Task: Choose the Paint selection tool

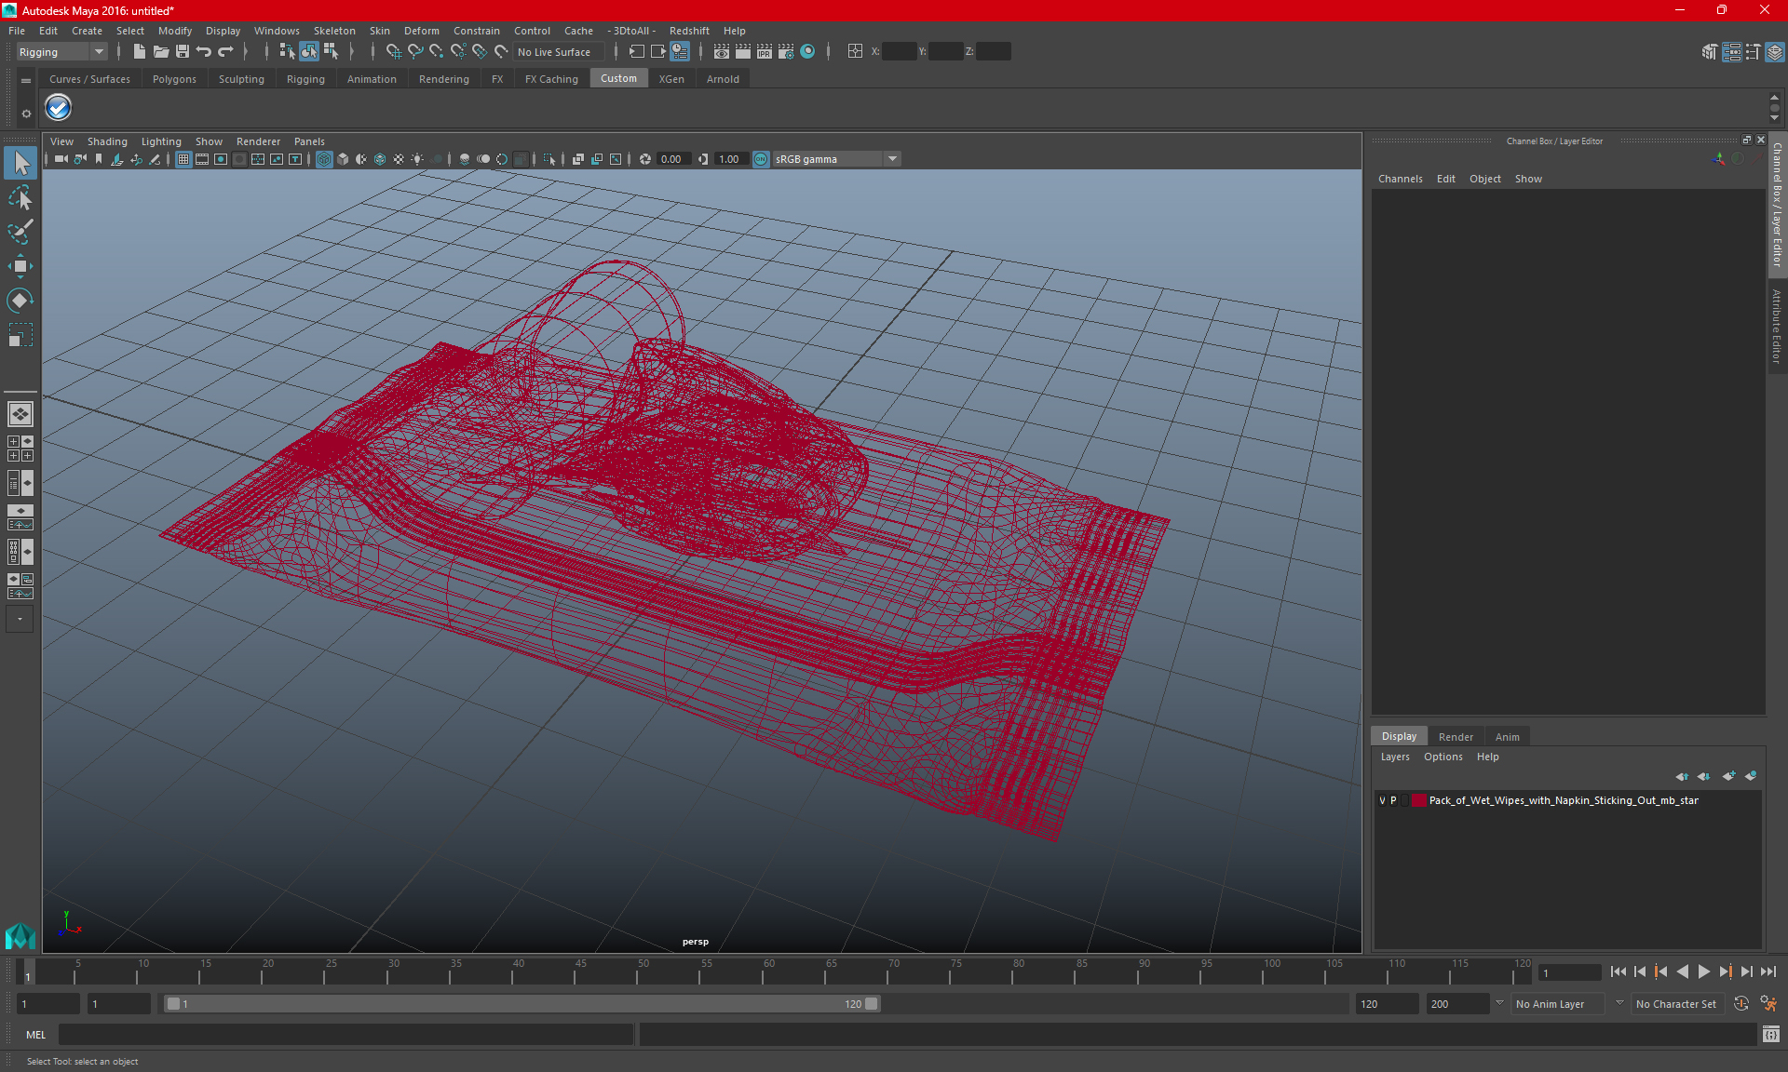Action: (x=20, y=232)
